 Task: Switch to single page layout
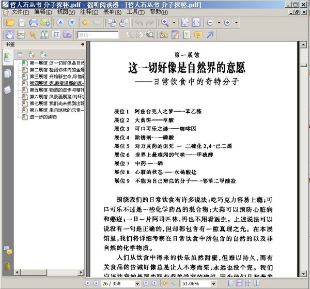click(230, 283)
